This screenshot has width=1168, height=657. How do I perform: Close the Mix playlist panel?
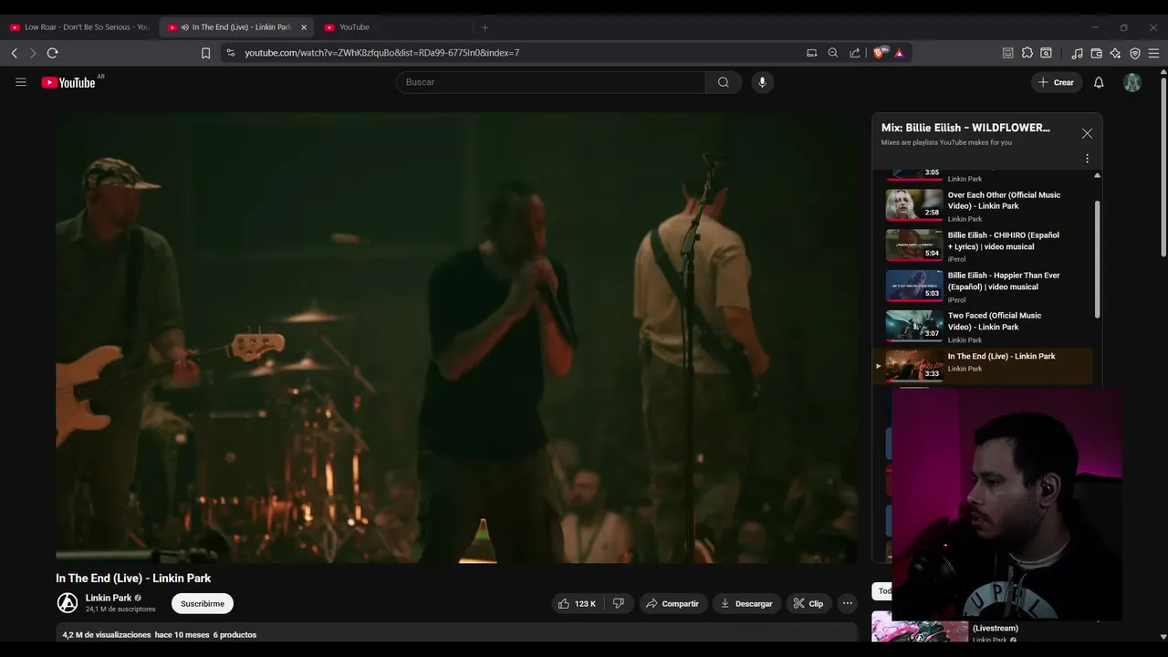pyautogui.click(x=1087, y=133)
